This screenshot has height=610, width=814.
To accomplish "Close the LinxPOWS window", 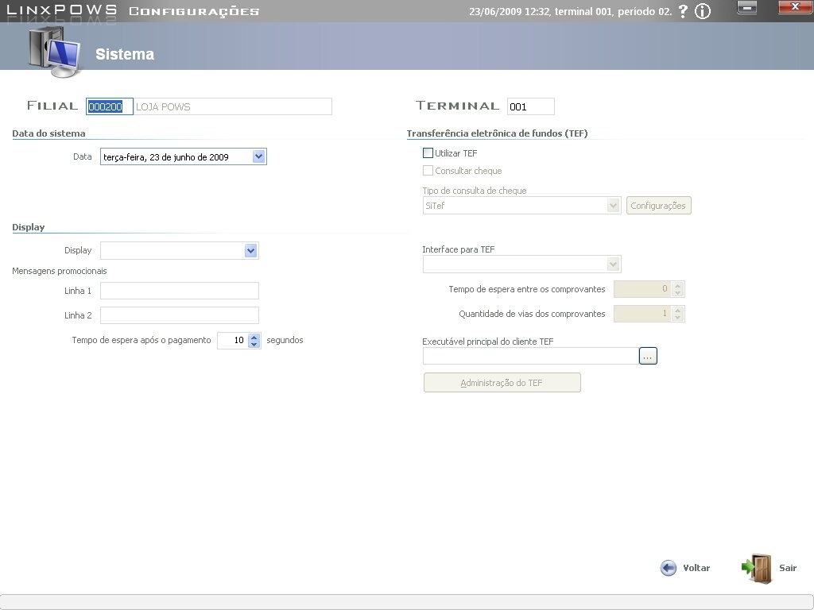I will pos(795,7).
